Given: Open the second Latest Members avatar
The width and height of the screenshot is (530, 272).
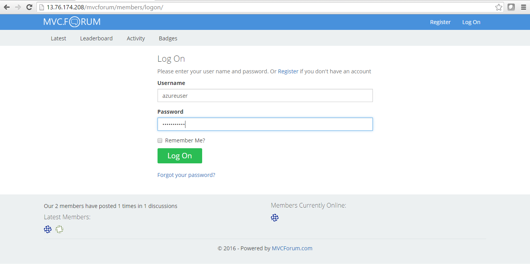Looking at the screenshot, I should (x=59, y=229).
